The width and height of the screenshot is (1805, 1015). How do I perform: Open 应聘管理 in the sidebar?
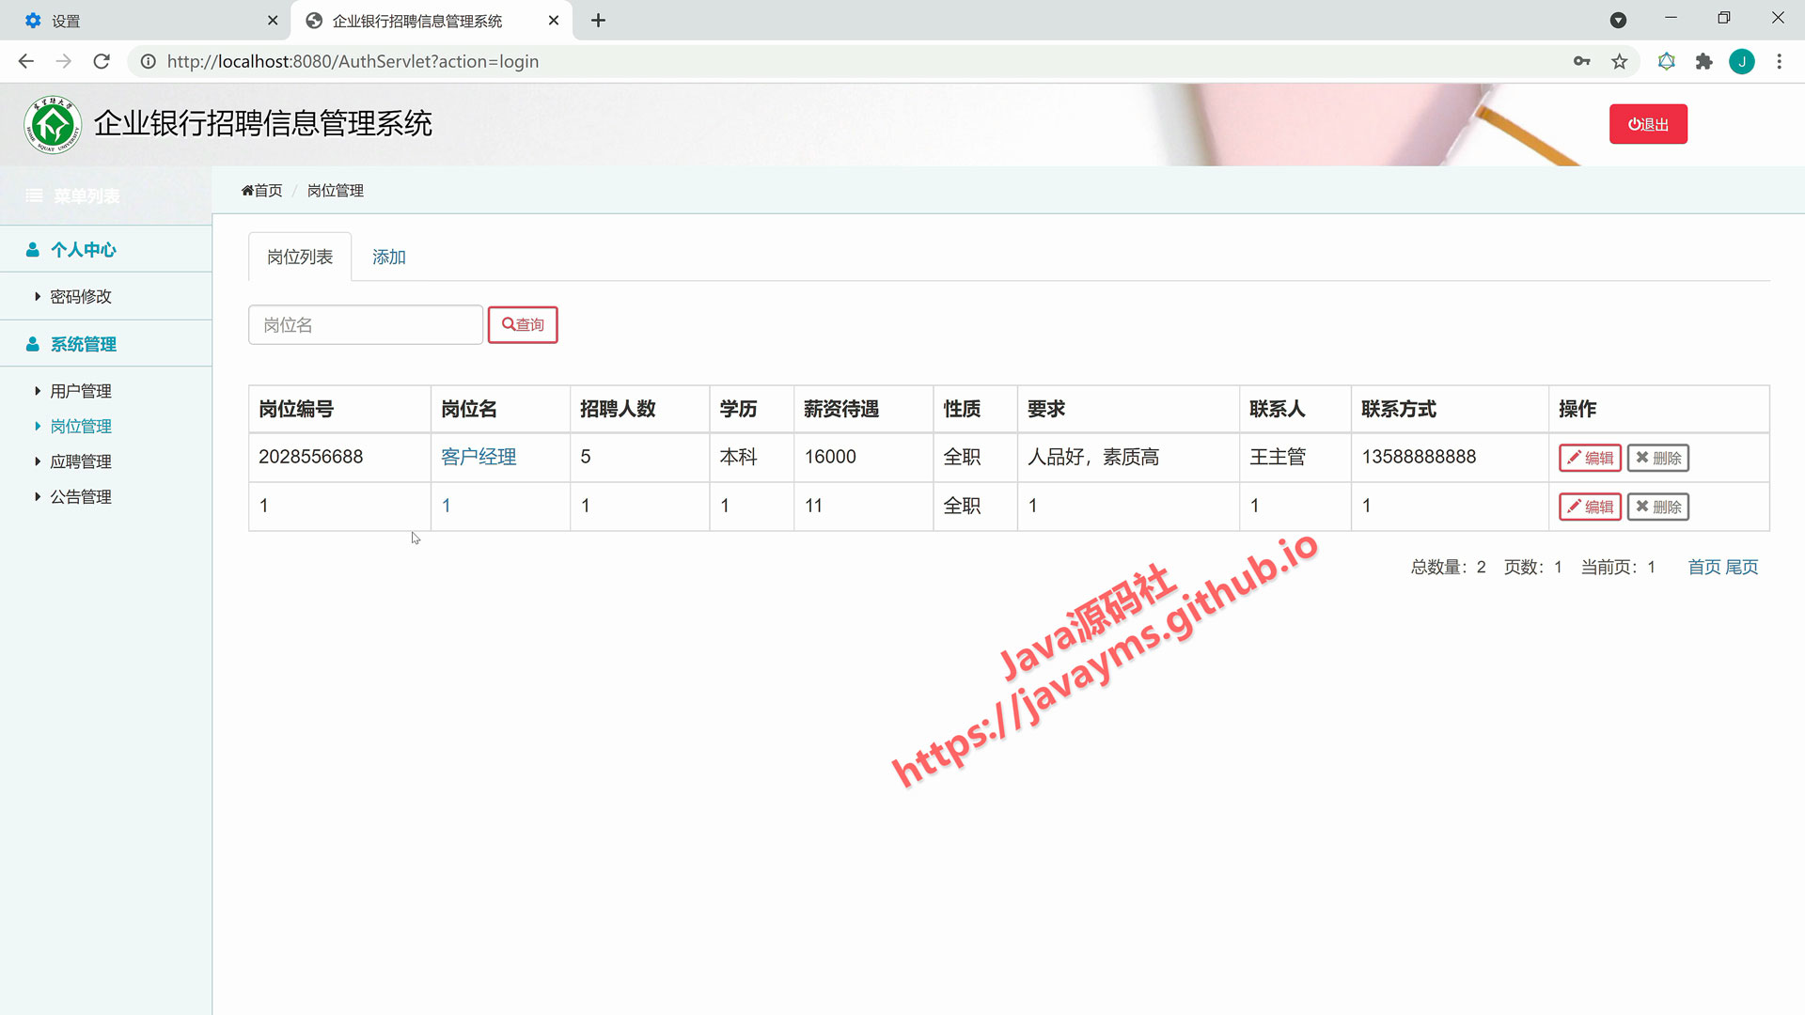81,461
